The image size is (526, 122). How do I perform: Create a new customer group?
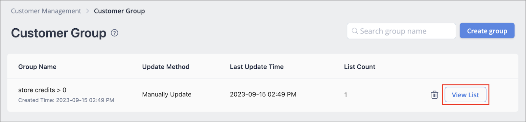point(487,31)
